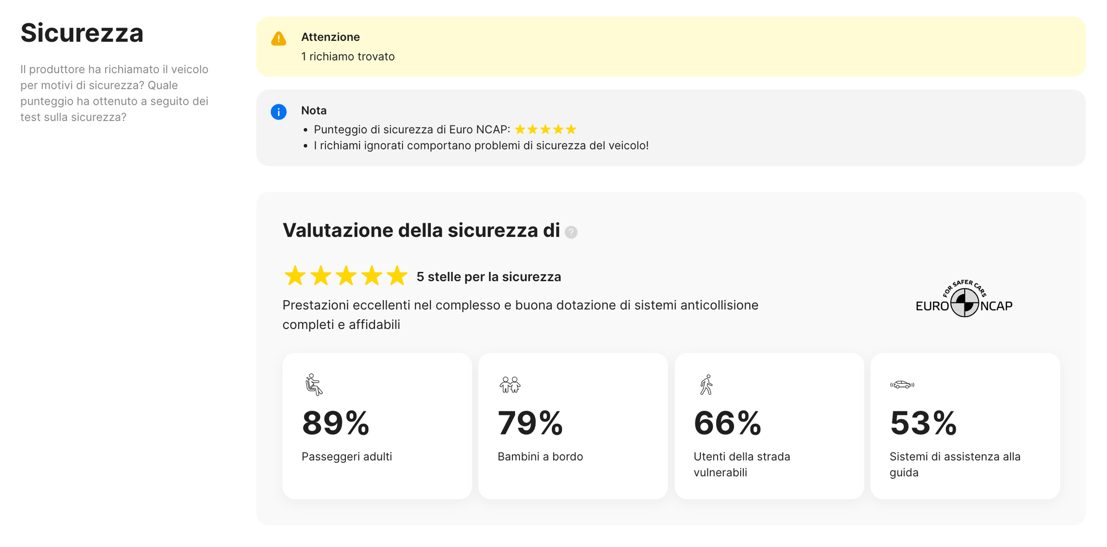The width and height of the screenshot is (1107, 547).
Task: Click "Sistemi di assistenza alla guida" label
Action: pos(955,464)
